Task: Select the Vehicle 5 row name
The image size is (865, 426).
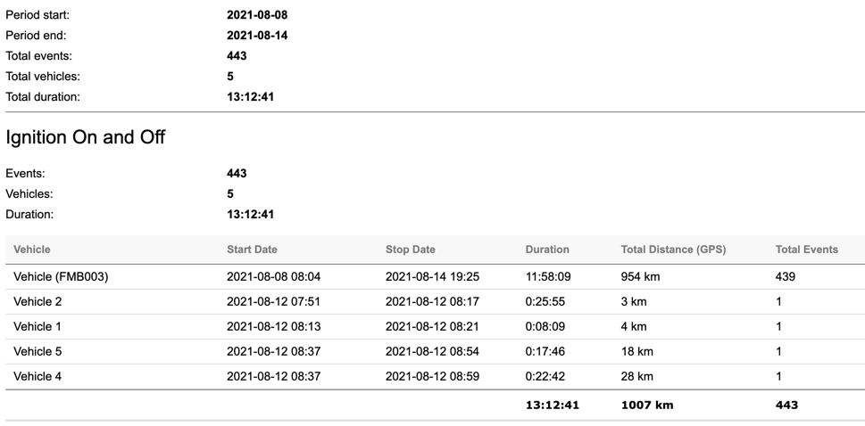Action: pos(37,352)
